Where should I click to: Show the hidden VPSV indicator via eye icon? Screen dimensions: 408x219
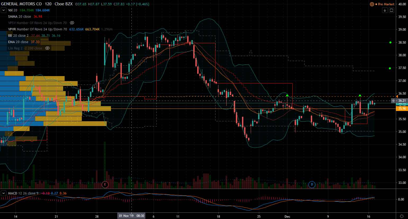point(72,23)
